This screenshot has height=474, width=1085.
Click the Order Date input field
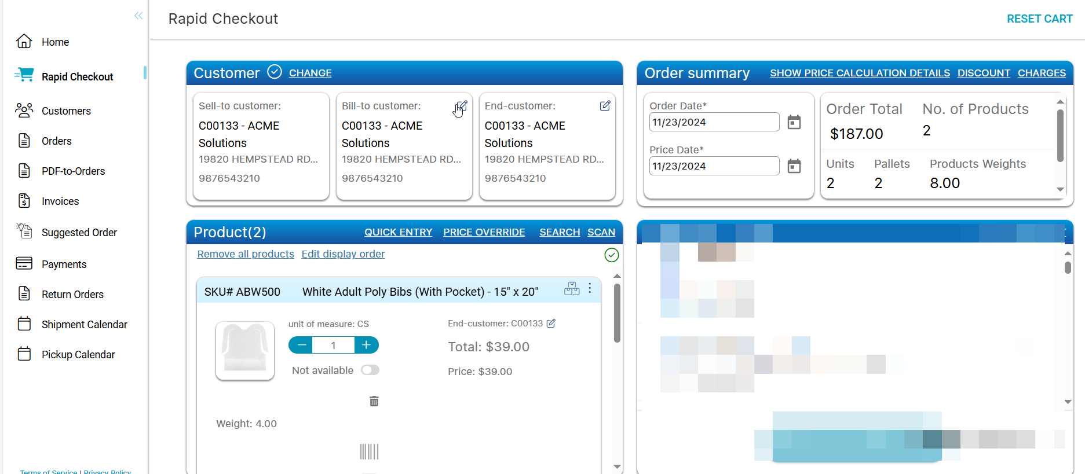pyautogui.click(x=714, y=122)
